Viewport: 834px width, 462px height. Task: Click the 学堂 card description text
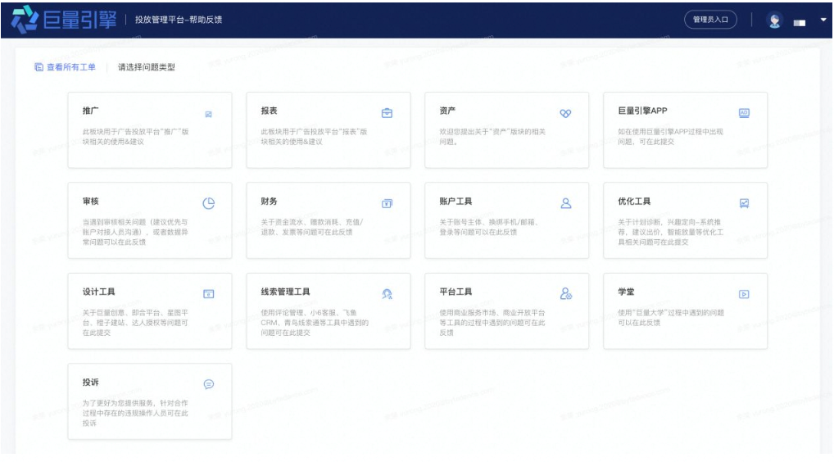[670, 317]
